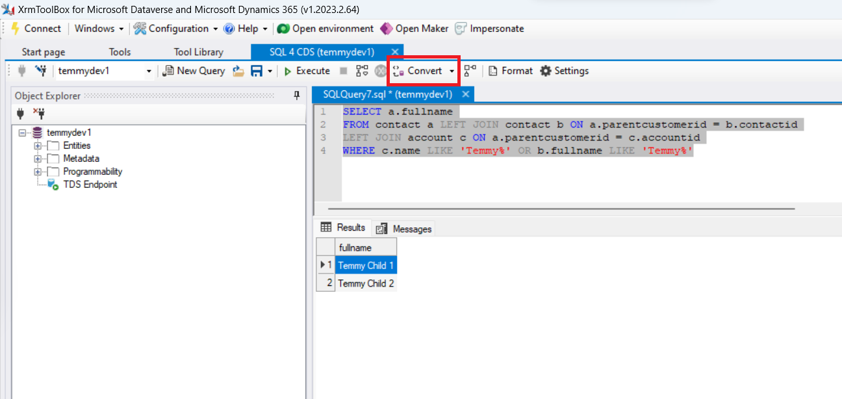Open the Save dropdown arrow
This screenshot has height=399, width=842.
[270, 71]
